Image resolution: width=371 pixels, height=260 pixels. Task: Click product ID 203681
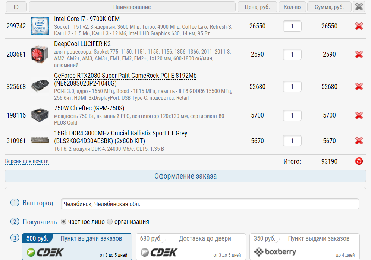16,54
